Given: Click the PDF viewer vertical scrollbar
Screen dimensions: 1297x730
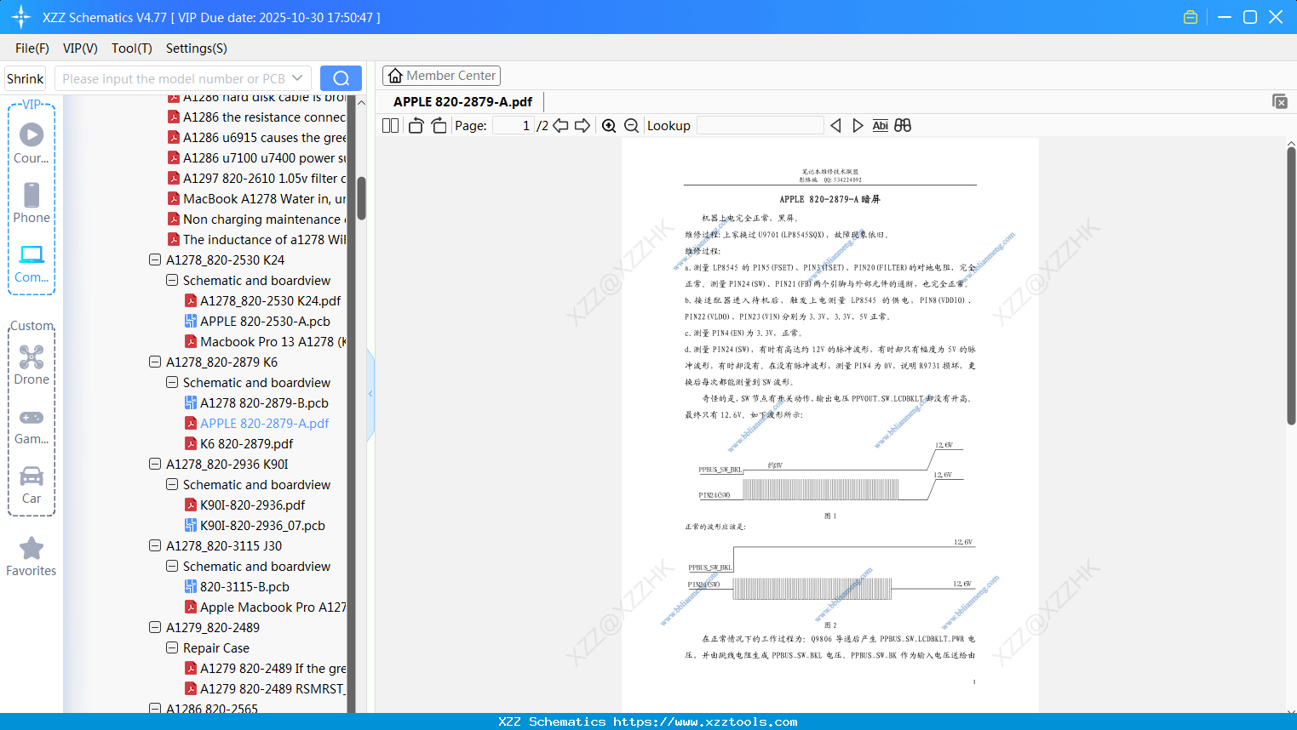Looking at the screenshot, I should 1291,286.
